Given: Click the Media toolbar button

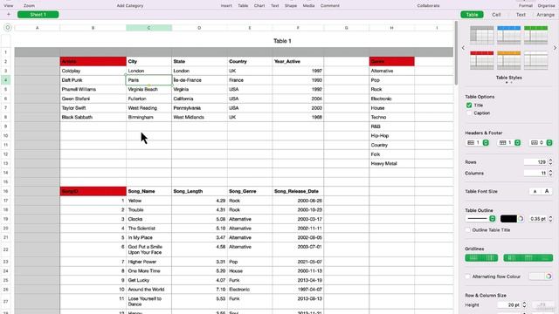Looking at the screenshot, I should click(308, 6).
